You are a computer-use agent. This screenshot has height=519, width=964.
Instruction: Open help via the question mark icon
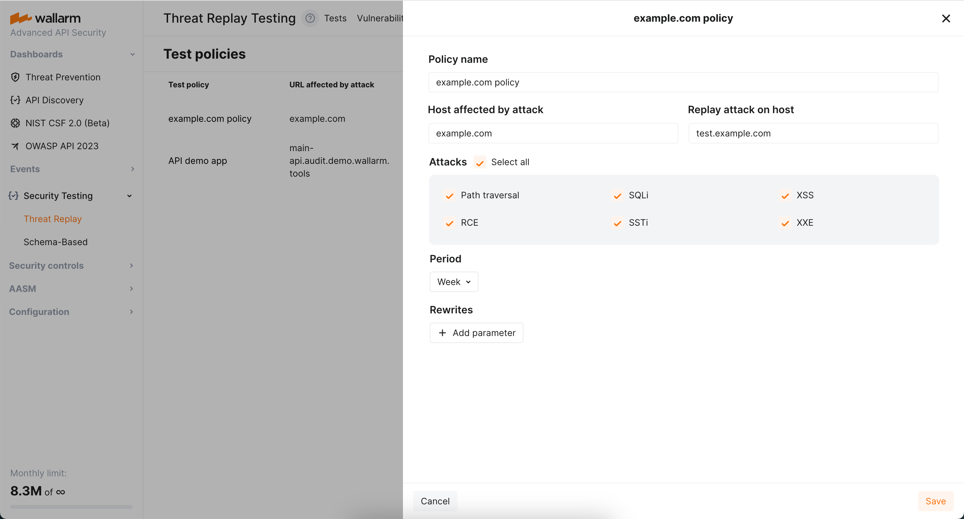pos(310,18)
